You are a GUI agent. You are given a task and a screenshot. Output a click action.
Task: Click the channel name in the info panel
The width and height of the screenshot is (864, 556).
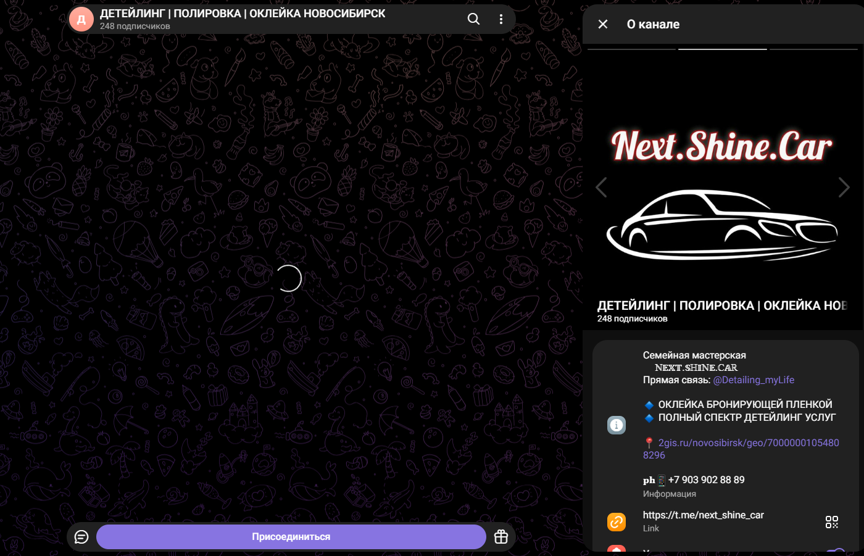pos(722,305)
